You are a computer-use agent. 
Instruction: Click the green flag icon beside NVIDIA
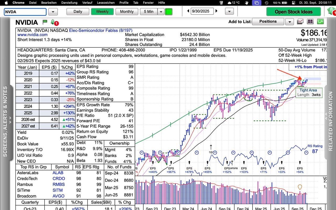(x=45, y=22)
